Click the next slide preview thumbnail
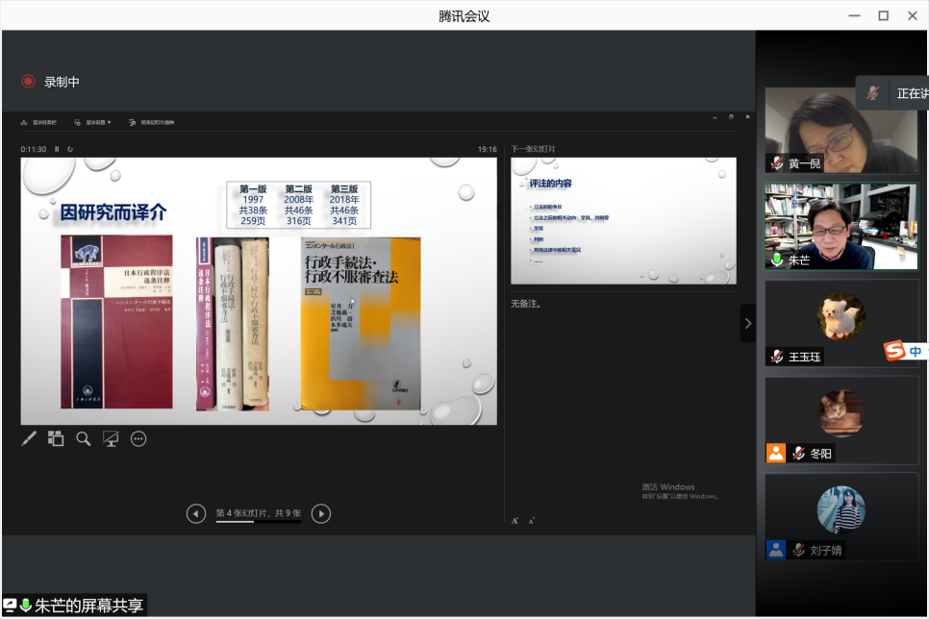 click(623, 221)
